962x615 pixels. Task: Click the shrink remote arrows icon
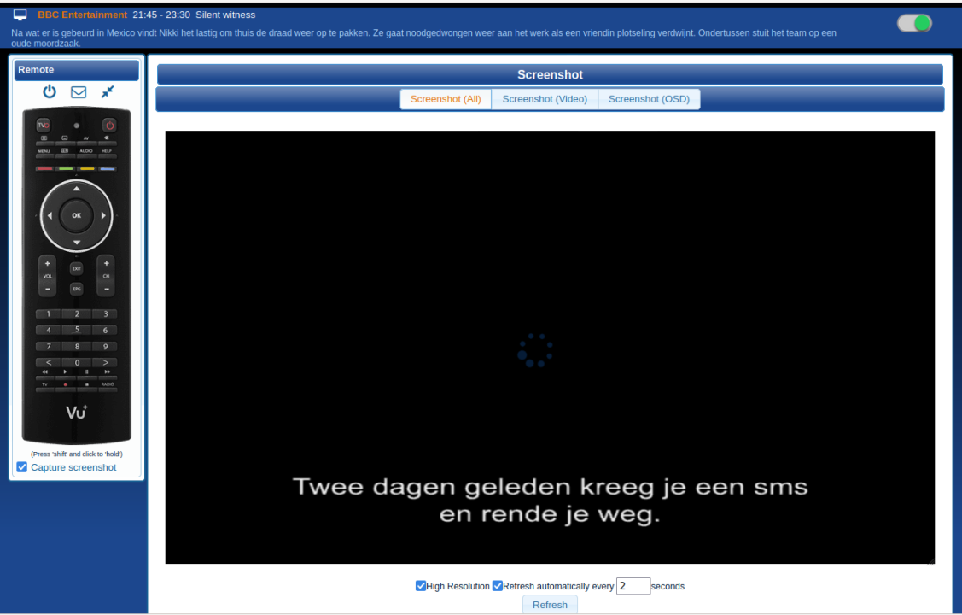pos(107,91)
